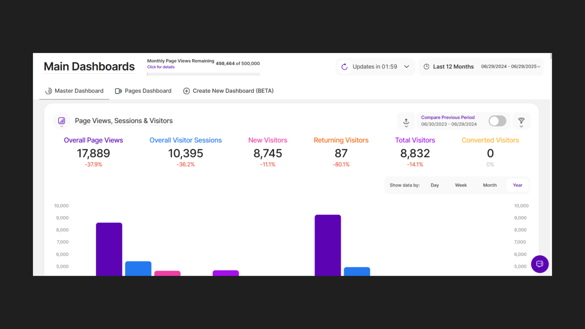Click the bar chart icon beside Page Views heading

(61, 121)
